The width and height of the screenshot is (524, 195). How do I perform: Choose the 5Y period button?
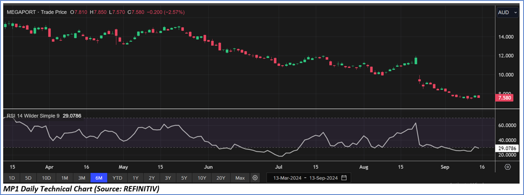[184, 178]
